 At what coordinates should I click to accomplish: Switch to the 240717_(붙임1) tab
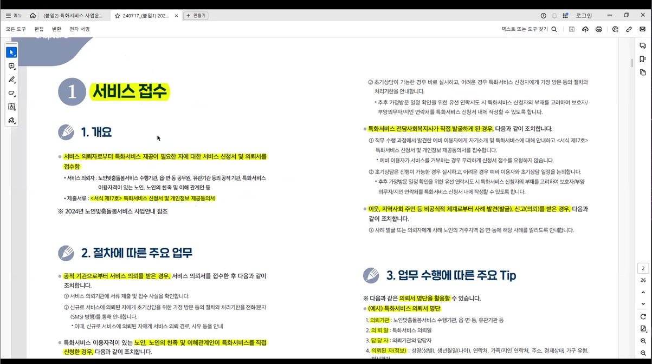click(146, 16)
